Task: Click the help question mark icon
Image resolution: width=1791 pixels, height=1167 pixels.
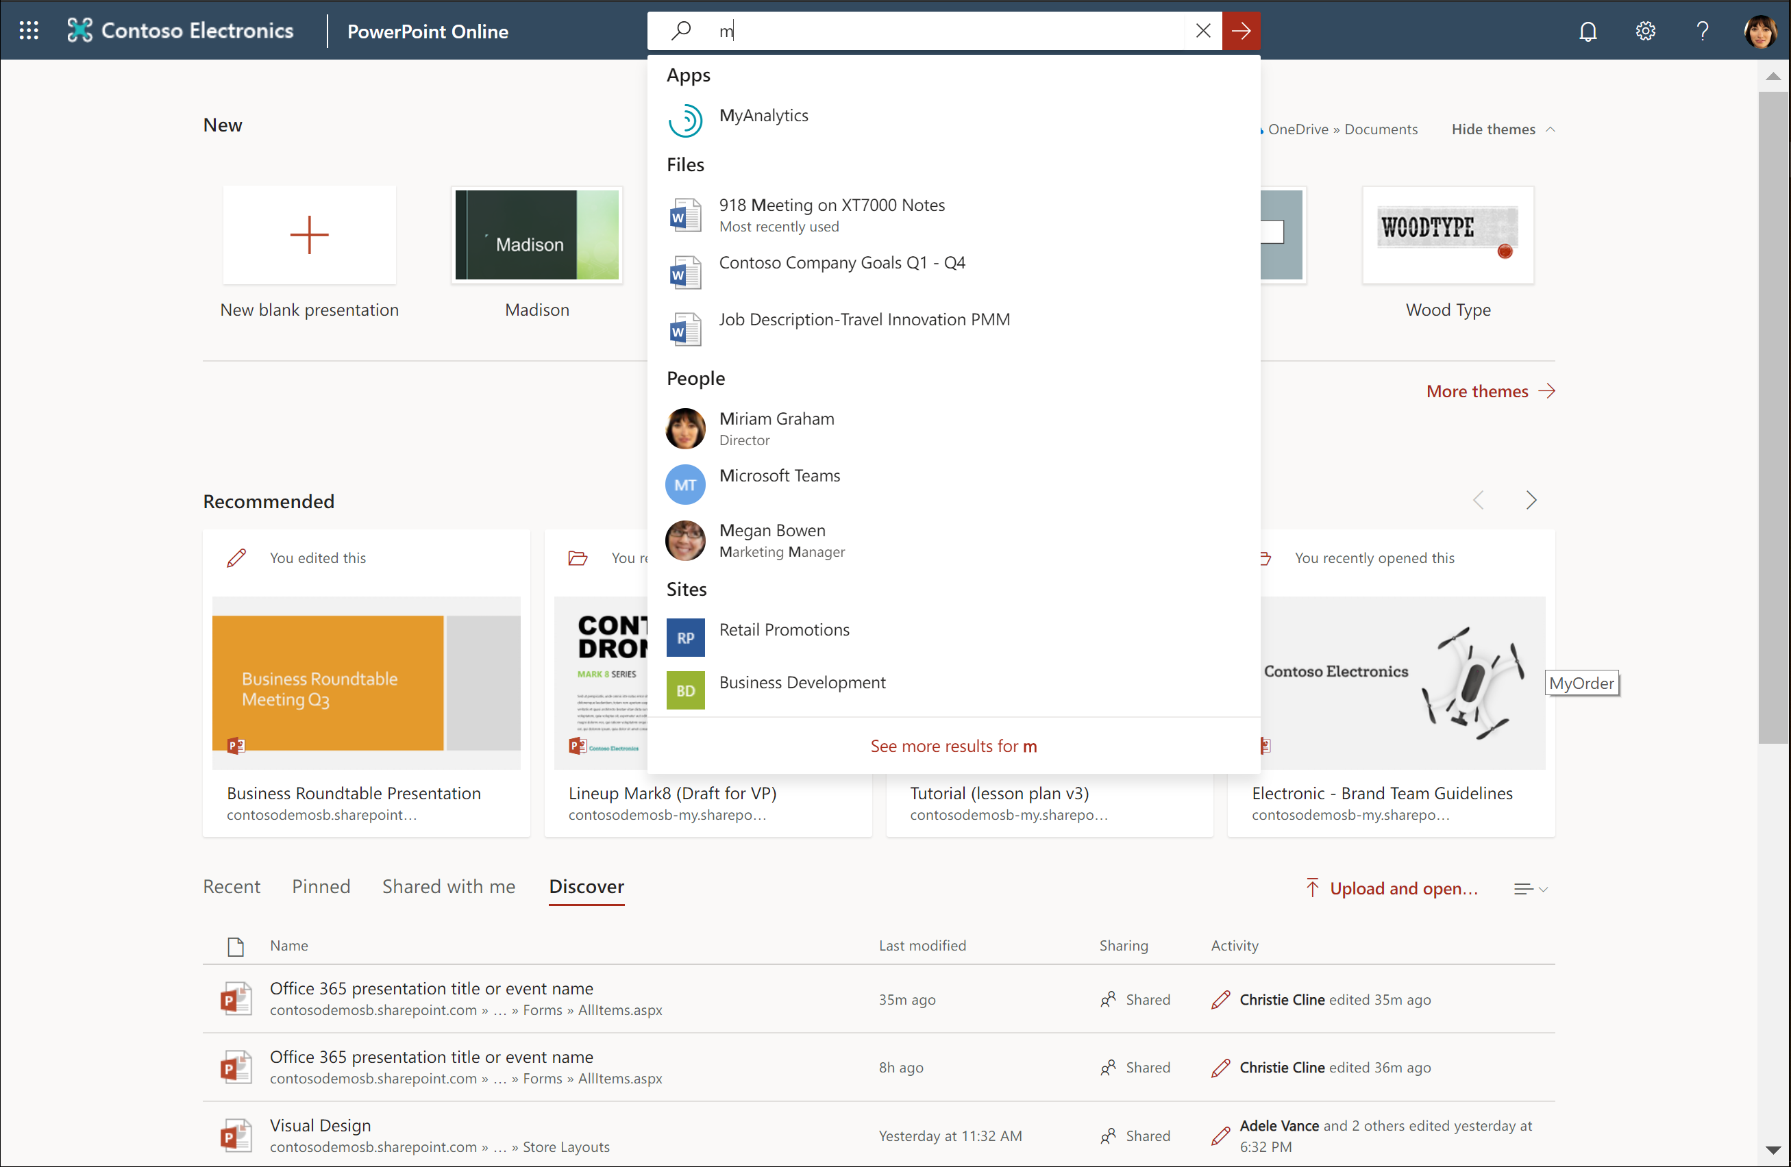Action: coord(1702,31)
